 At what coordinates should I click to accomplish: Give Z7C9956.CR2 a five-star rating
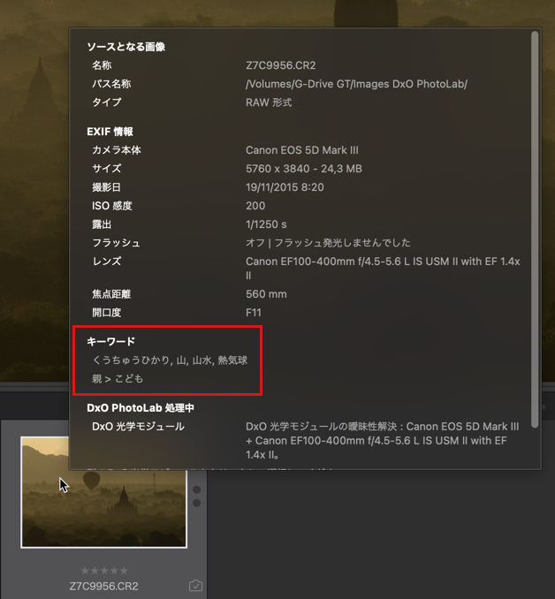[124, 571]
